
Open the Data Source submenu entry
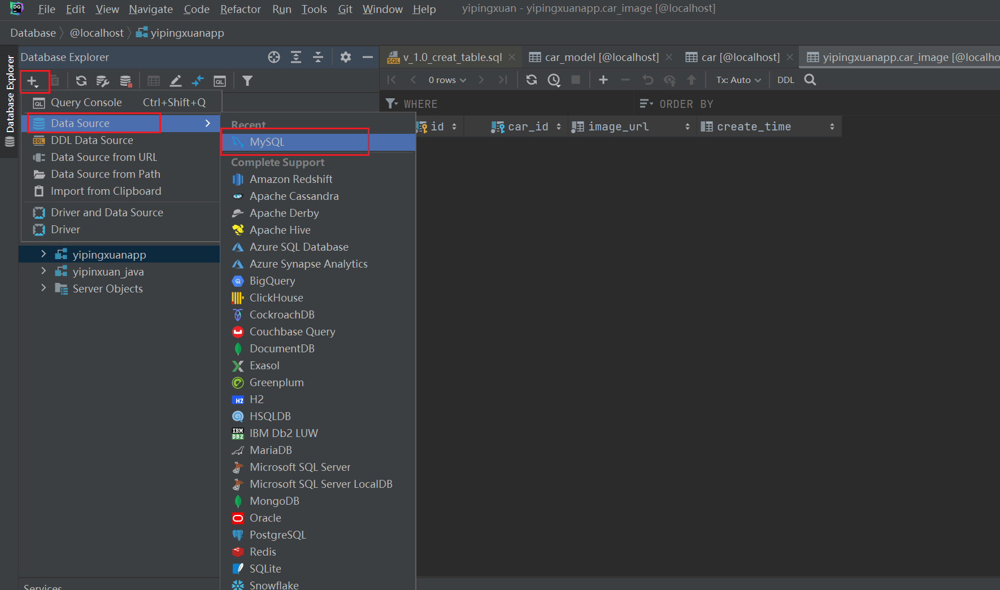click(x=121, y=123)
